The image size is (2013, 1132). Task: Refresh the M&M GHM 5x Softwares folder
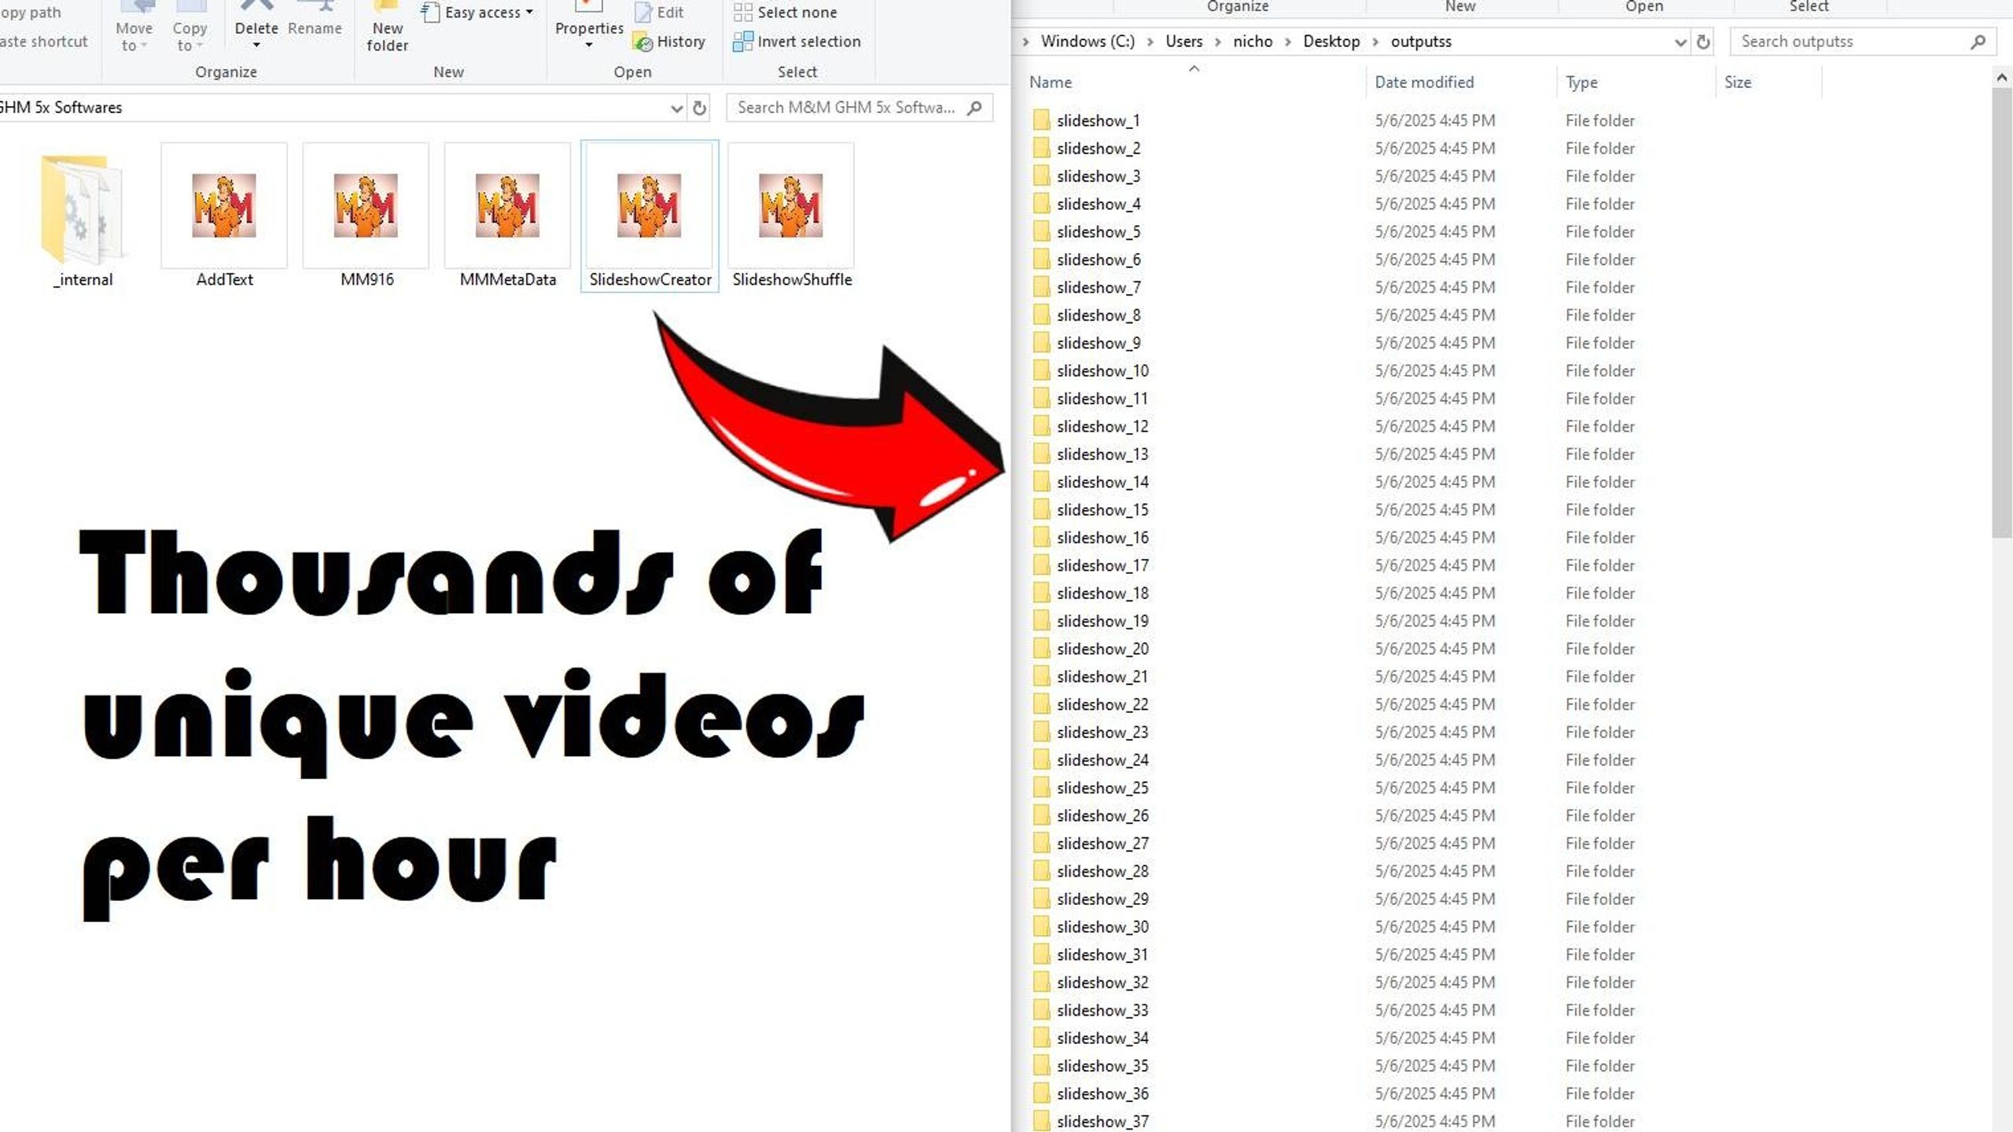point(699,108)
